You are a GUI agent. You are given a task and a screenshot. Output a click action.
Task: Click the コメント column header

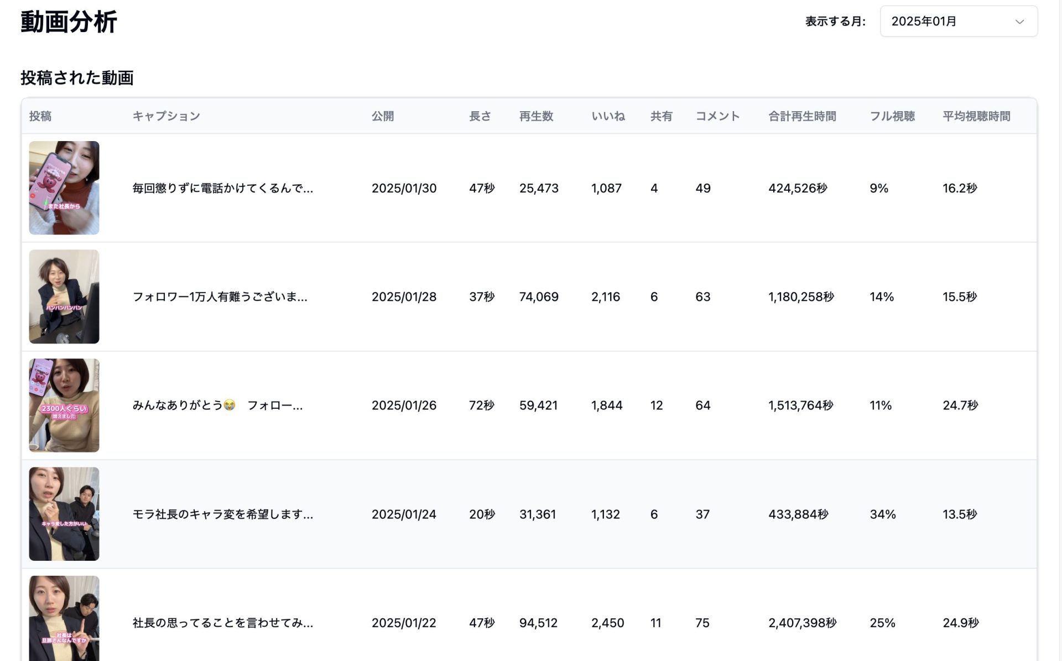coord(717,116)
